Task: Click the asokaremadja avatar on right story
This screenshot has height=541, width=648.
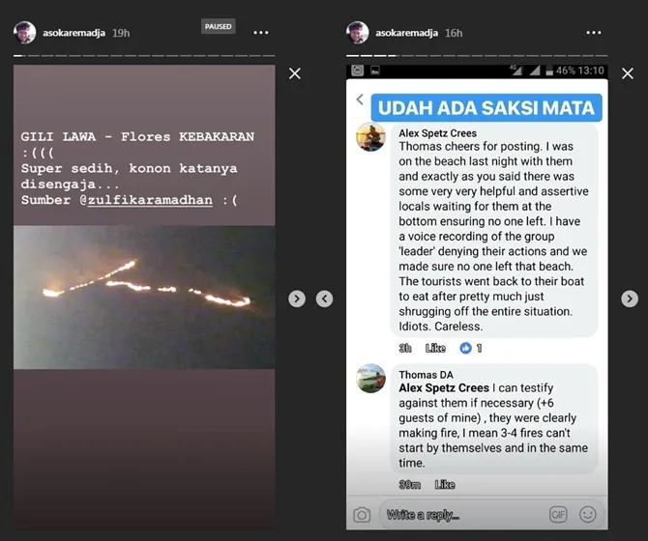Action: tap(358, 33)
